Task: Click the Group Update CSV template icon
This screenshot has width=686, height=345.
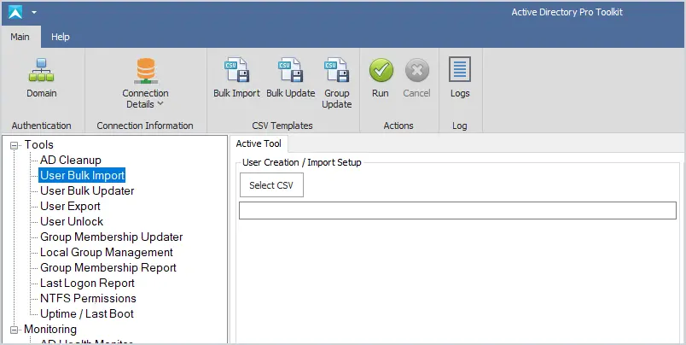Action: 336,70
